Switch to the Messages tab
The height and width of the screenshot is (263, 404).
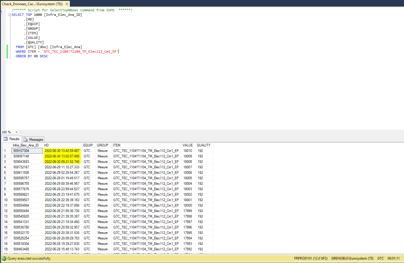(x=36, y=139)
